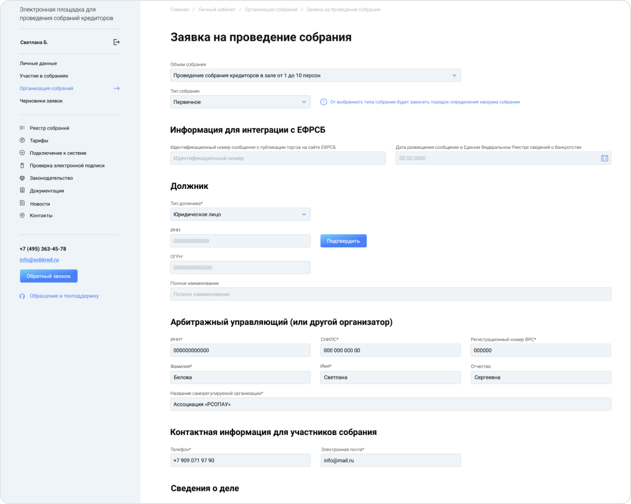Click the Проверка электронной подписи icon

[x=22, y=166]
